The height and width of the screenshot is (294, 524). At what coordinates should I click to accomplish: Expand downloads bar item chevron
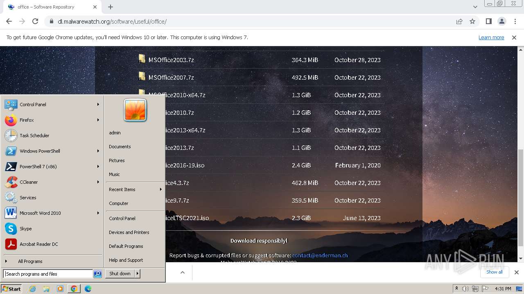tap(183, 272)
